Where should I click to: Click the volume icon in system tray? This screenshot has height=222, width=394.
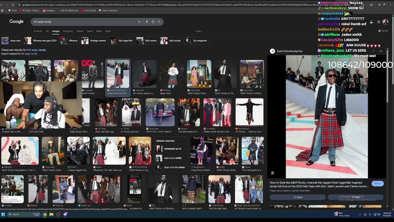[x=379, y=214]
